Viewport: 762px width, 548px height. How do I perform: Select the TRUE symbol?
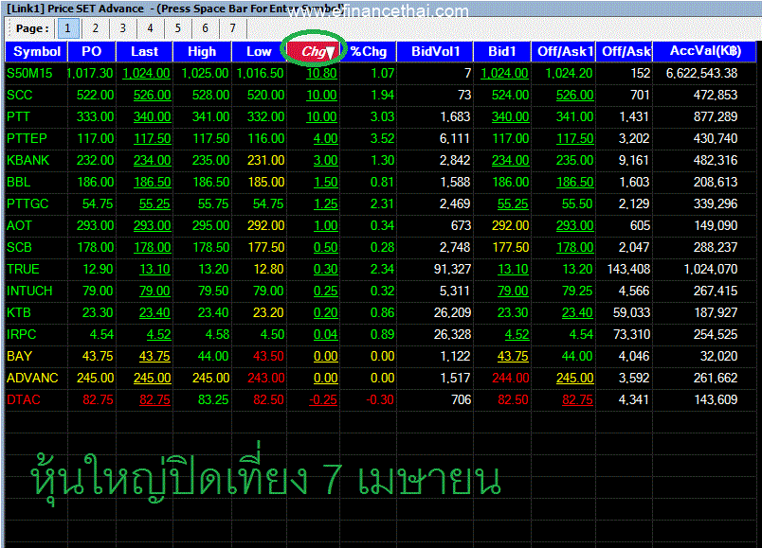tap(23, 270)
